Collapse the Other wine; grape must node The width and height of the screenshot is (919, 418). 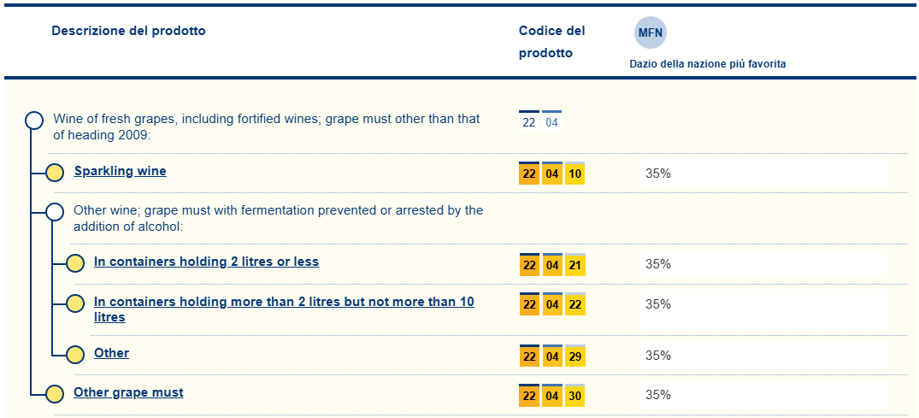[x=55, y=211]
